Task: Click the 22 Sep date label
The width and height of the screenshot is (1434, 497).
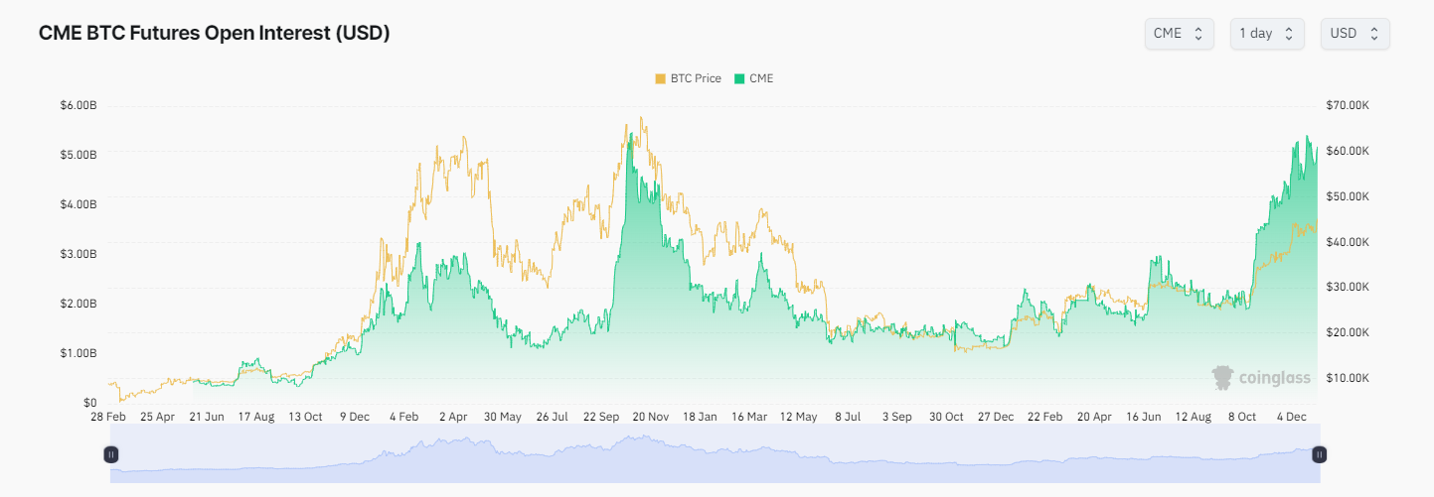Action: 601,418
